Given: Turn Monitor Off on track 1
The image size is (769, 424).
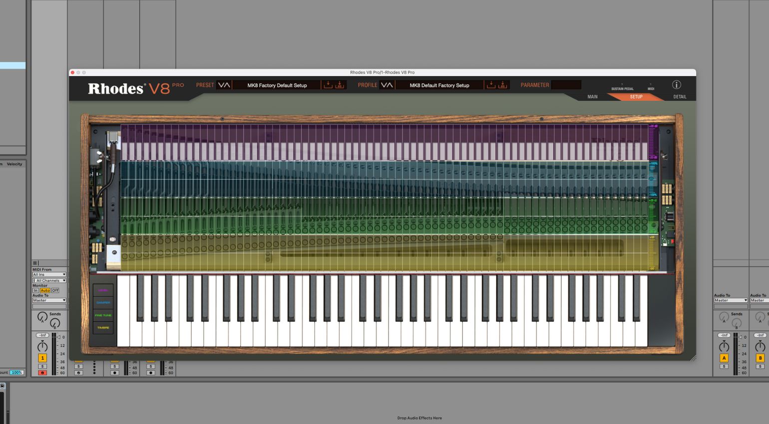Looking at the screenshot, I should click(55, 290).
